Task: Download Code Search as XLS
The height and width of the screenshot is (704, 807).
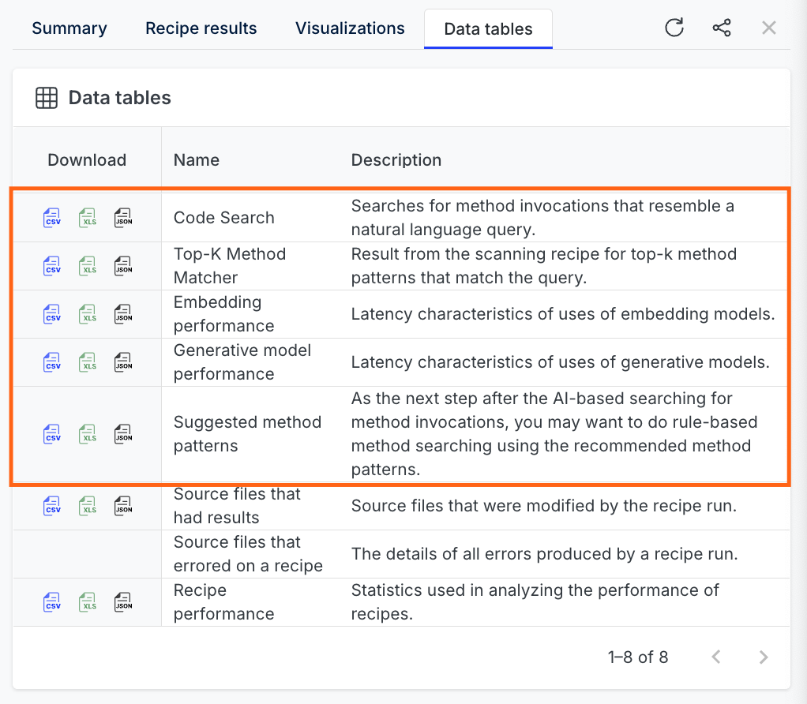Action: 88,218
